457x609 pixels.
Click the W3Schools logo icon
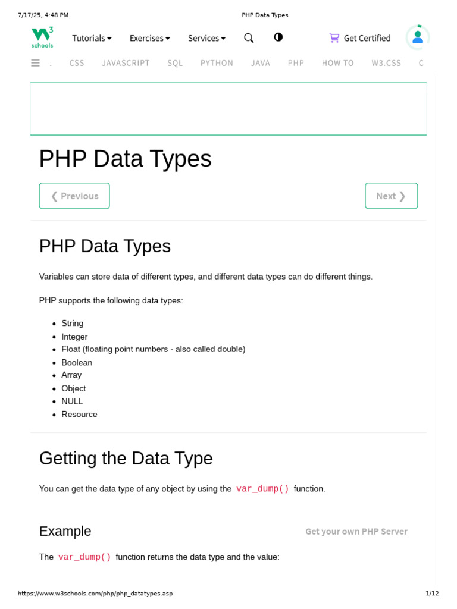pos(42,37)
